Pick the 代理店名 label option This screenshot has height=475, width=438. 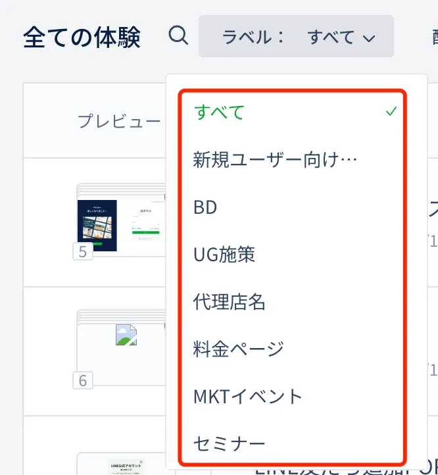229,302
